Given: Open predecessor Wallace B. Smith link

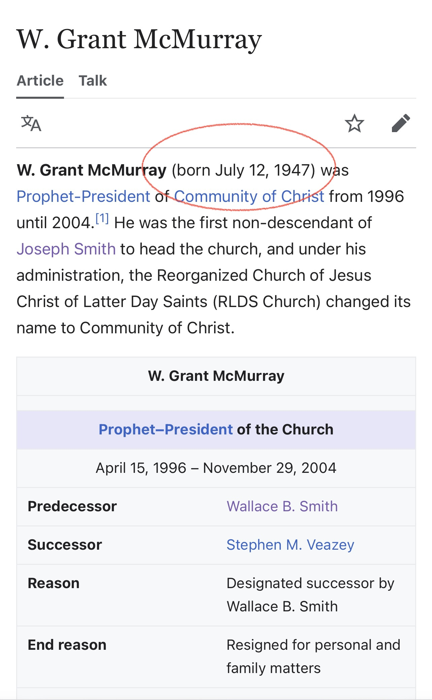Looking at the screenshot, I should 282,506.
